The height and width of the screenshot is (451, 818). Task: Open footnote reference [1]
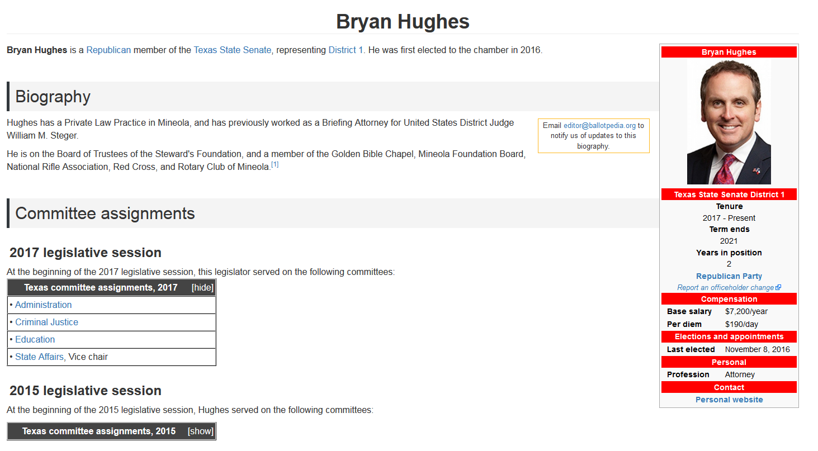point(275,164)
